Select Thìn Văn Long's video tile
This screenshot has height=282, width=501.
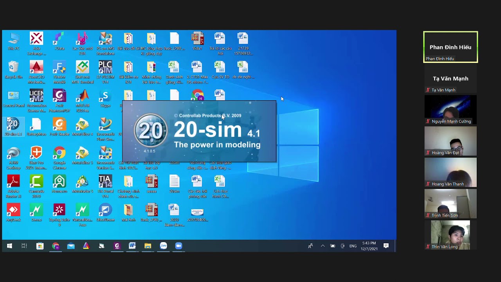451,235
